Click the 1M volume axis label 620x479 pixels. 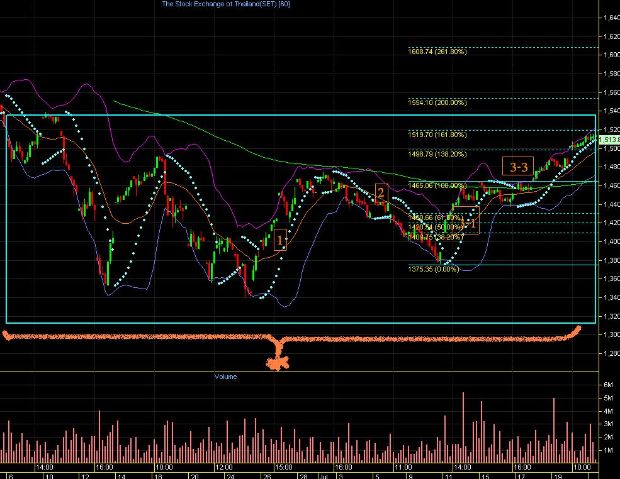click(608, 450)
